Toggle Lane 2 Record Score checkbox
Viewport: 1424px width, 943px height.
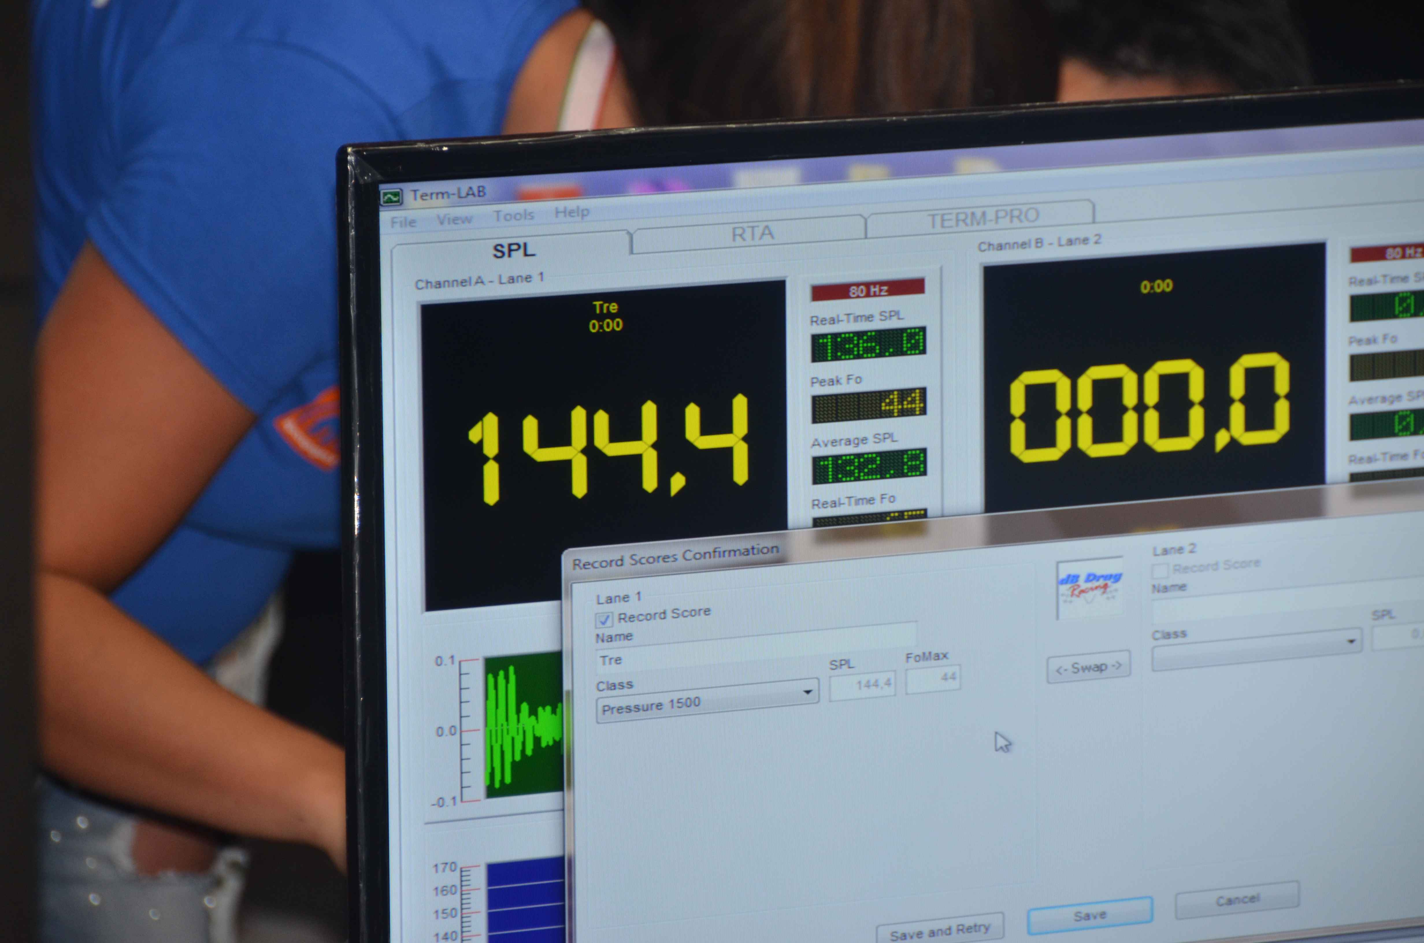(1160, 570)
